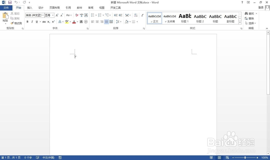Click the vertical scrollbar thumb
Screen dimensions: 270x160
click(268, 64)
